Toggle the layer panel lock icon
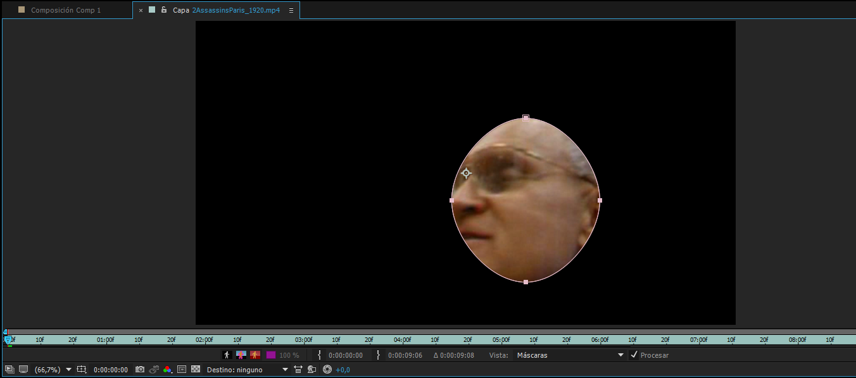The height and width of the screenshot is (378, 856). click(164, 10)
